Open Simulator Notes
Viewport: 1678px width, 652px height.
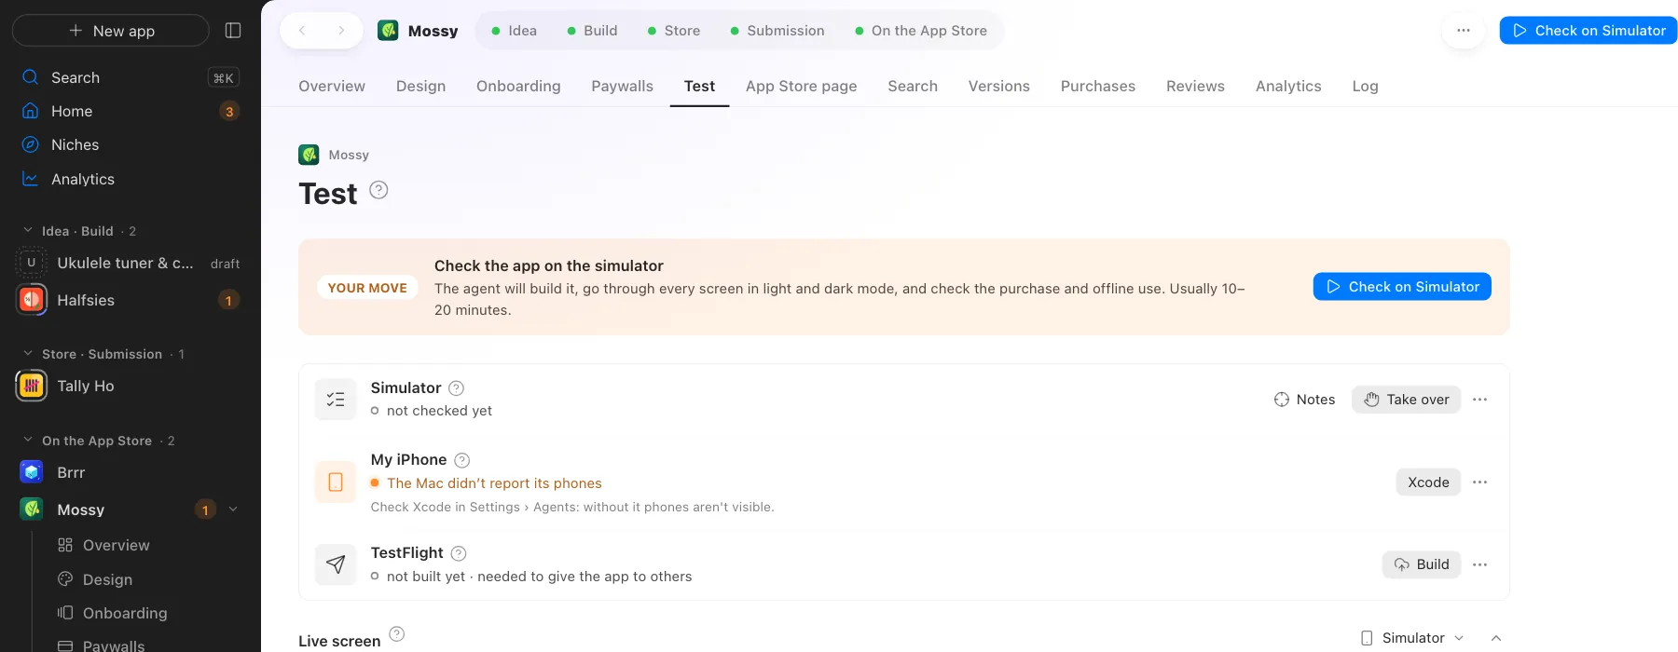[1304, 400]
